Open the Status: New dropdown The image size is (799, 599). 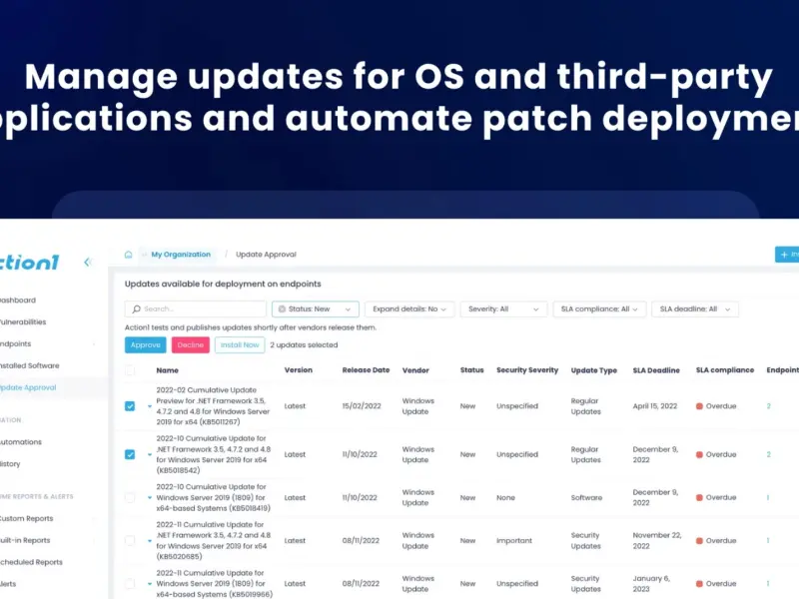[316, 308]
